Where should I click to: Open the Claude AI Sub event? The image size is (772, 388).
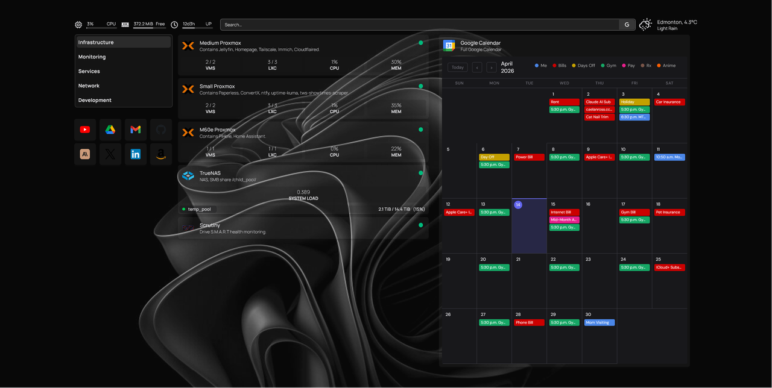pyautogui.click(x=600, y=102)
